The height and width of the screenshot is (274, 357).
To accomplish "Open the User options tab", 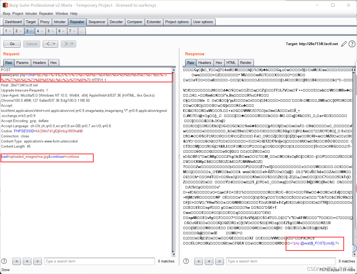I will click(x=203, y=22).
